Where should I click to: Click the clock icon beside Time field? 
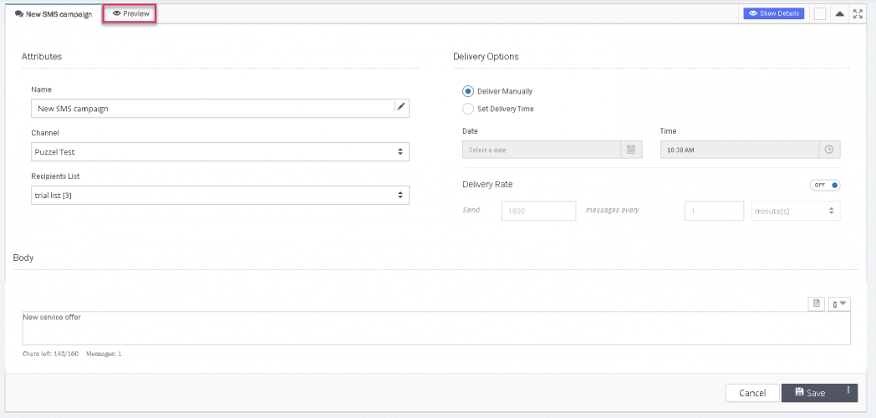pos(828,150)
